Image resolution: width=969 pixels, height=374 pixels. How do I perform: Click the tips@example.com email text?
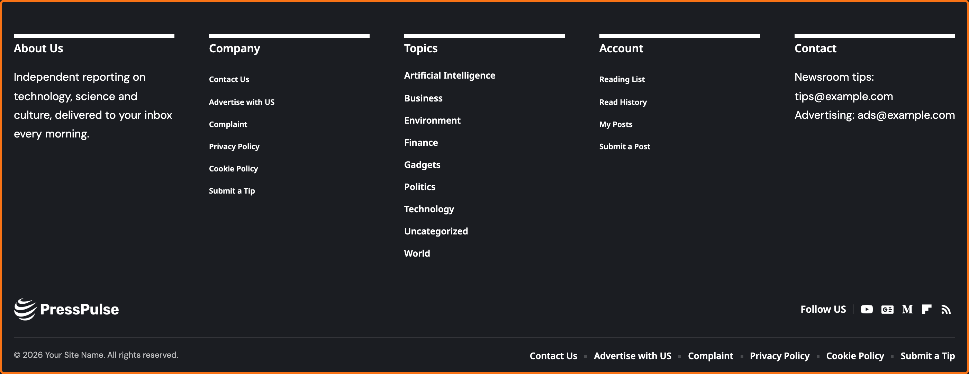(x=844, y=96)
